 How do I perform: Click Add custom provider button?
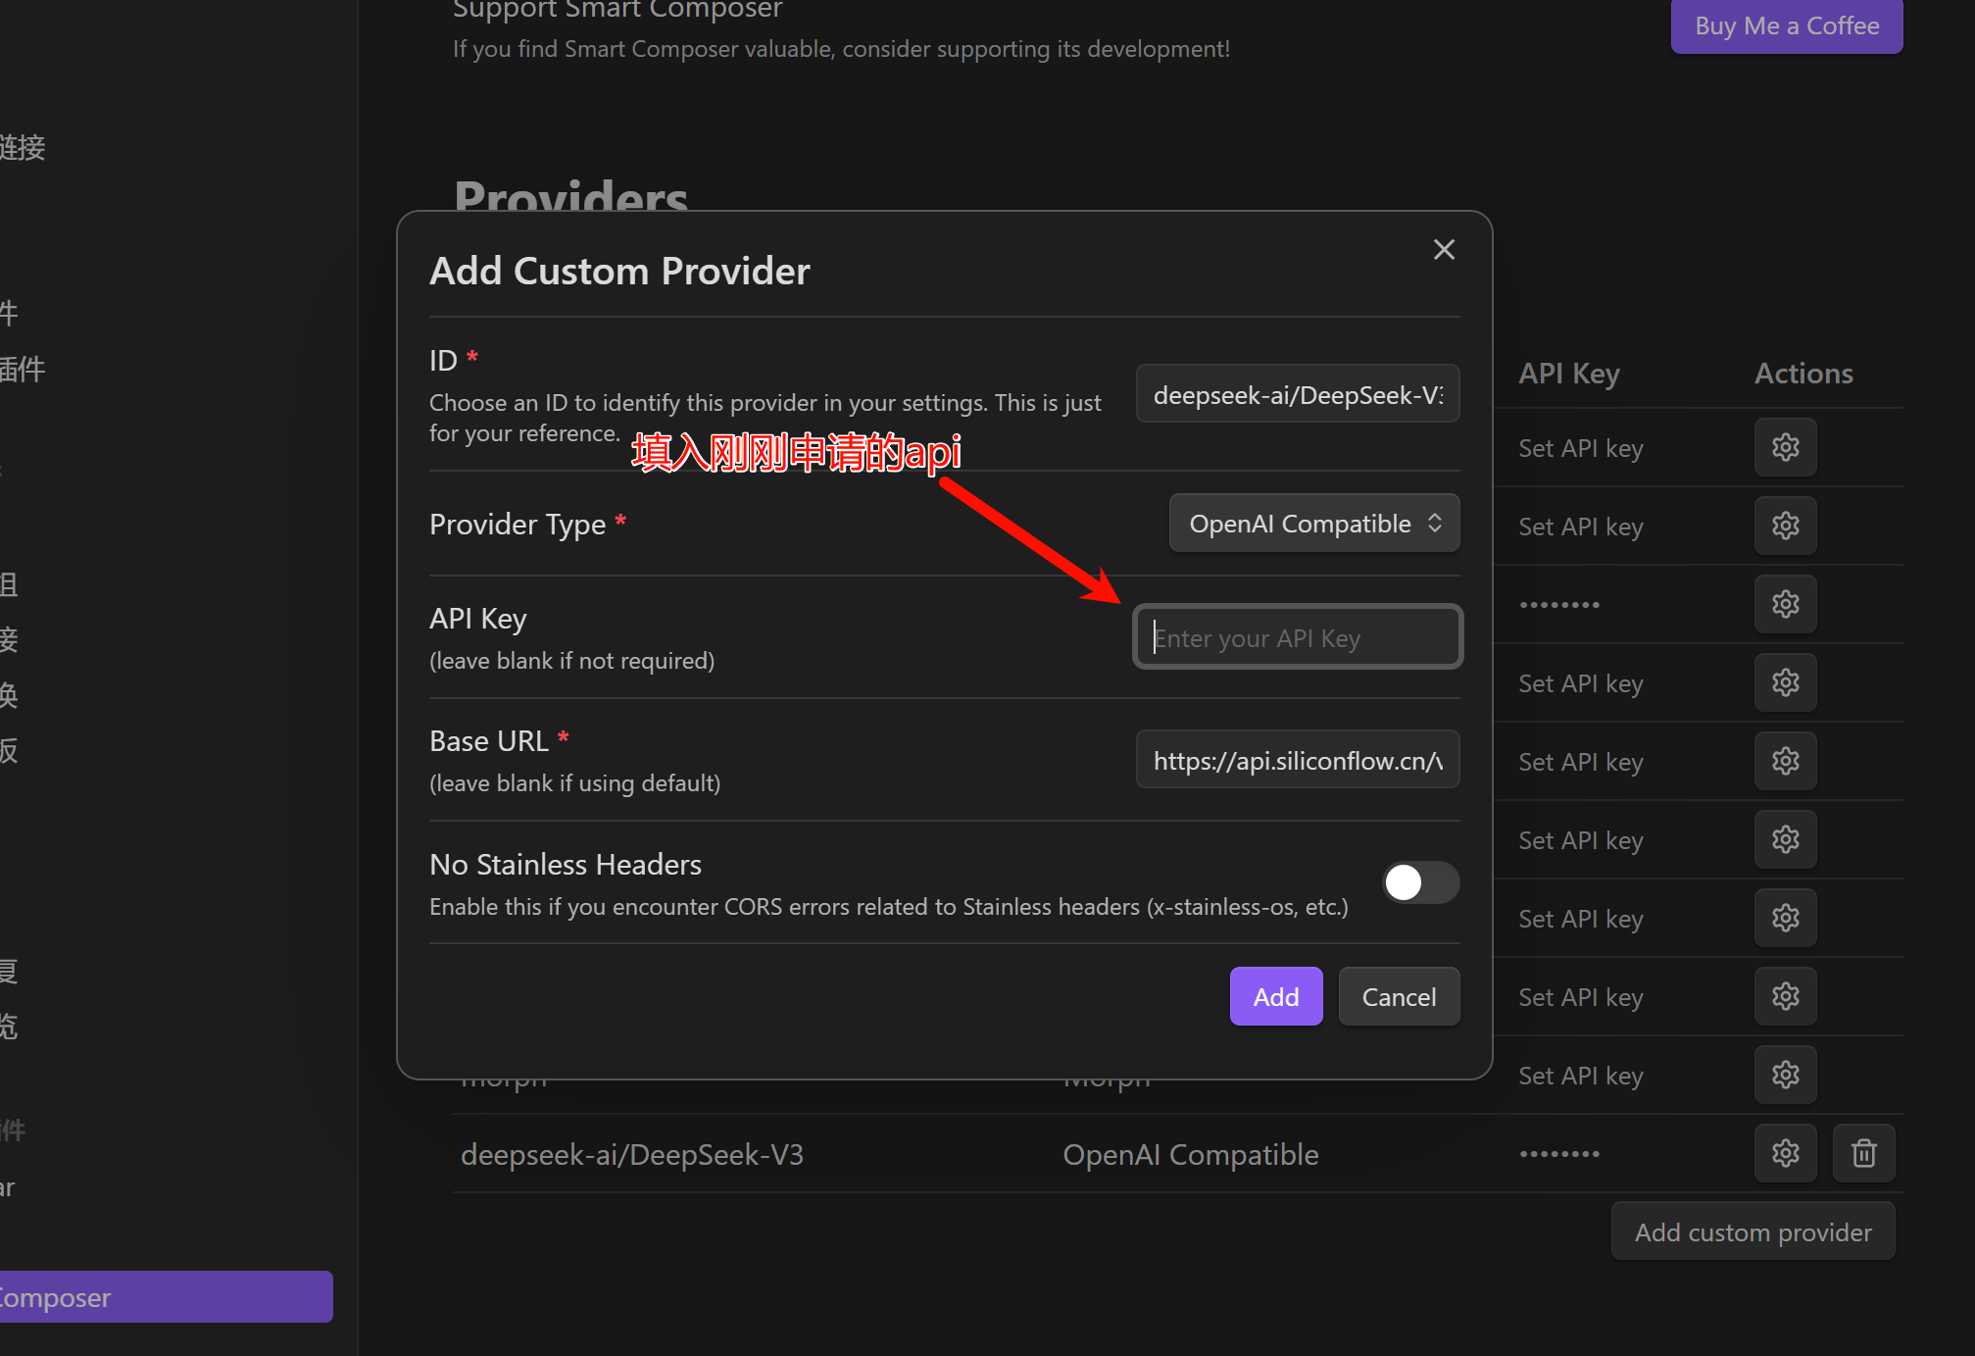[x=1753, y=1232]
